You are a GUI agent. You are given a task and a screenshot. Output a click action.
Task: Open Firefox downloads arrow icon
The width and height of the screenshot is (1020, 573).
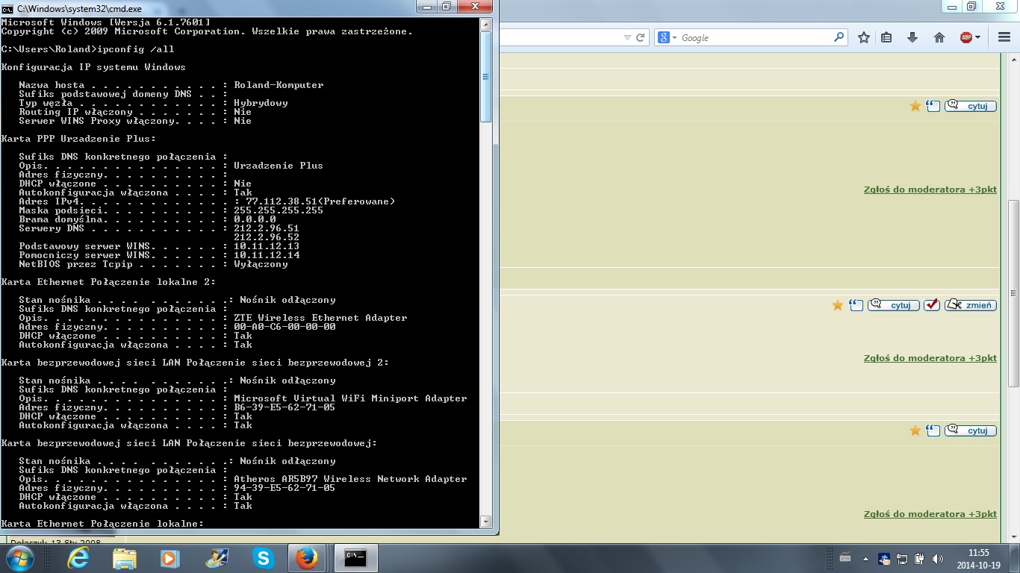coord(912,37)
